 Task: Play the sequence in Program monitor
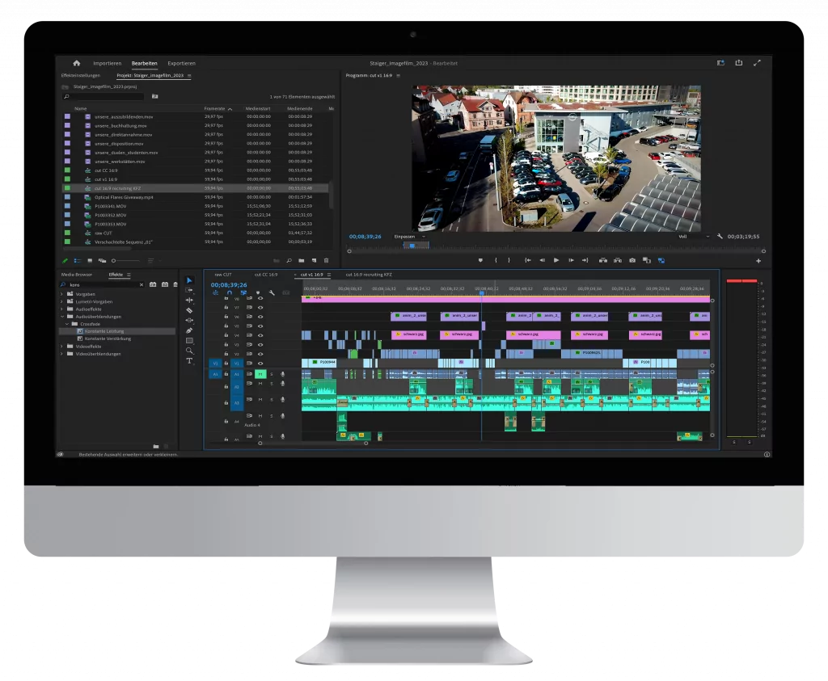[x=556, y=260]
